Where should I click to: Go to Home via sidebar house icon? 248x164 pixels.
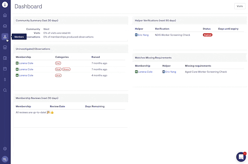pyautogui.click(x=5, y=15)
